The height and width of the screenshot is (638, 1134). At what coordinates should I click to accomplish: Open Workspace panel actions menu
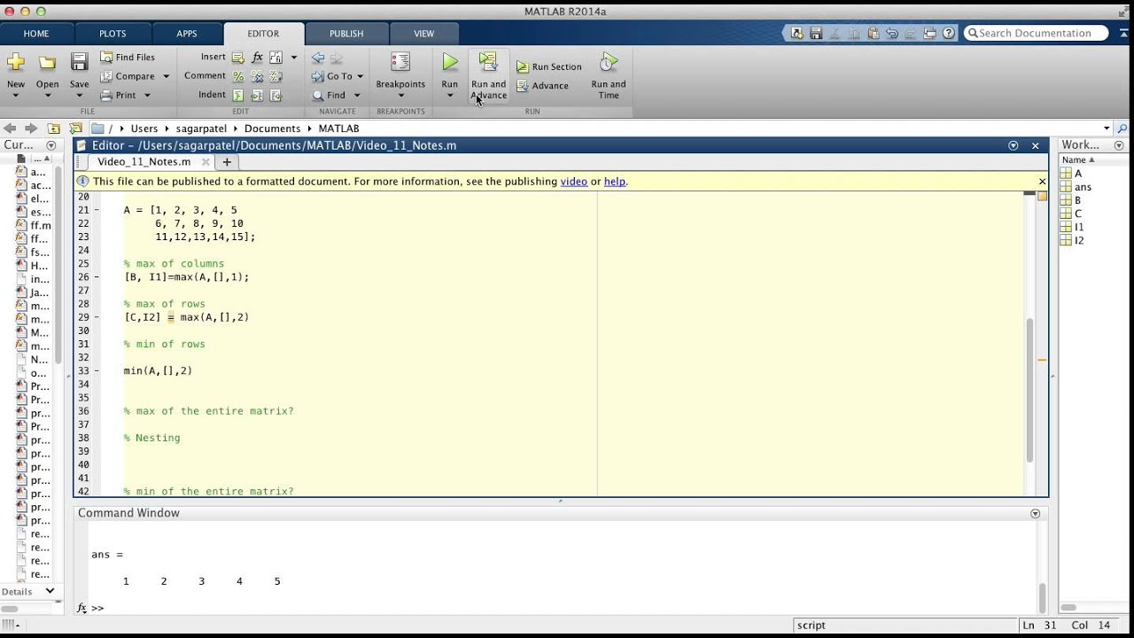point(1120,144)
